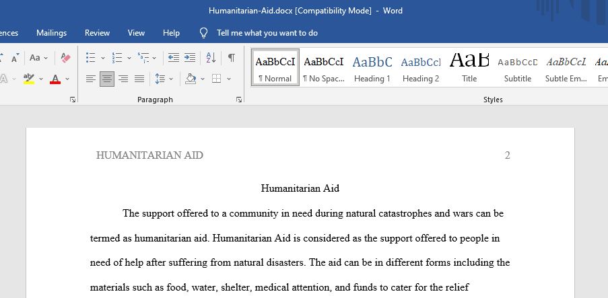The image size is (608, 298).
Task: Open Paragraph settings dialog launcher
Action: pyautogui.click(x=239, y=100)
